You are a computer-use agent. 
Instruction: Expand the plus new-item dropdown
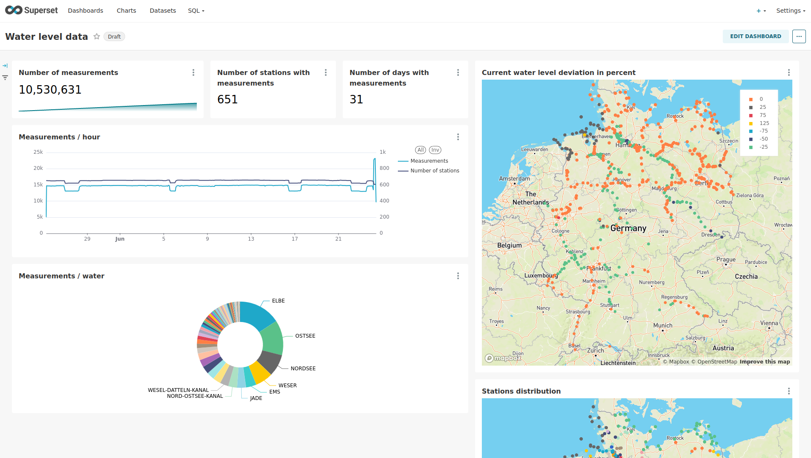[x=761, y=11]
